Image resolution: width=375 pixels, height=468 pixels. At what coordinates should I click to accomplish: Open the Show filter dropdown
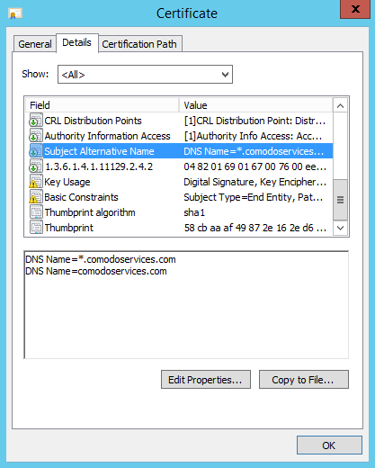click(145, 75)
